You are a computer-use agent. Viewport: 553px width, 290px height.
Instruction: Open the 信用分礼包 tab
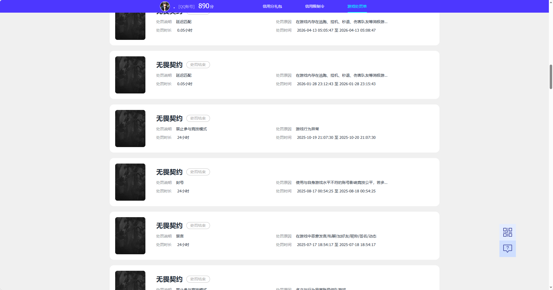[272, 6]
